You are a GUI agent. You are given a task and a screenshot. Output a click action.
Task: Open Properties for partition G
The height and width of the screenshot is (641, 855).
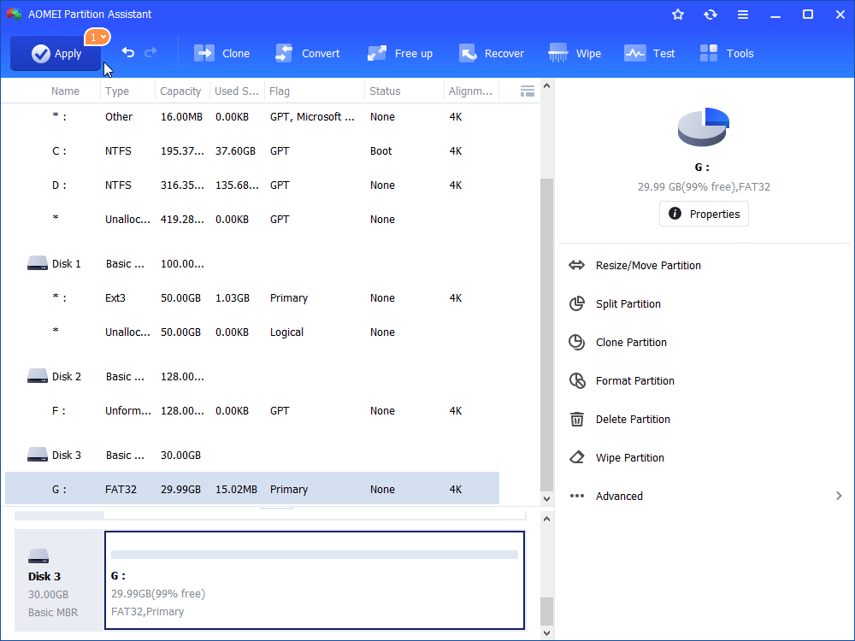[x=704, y=214]
